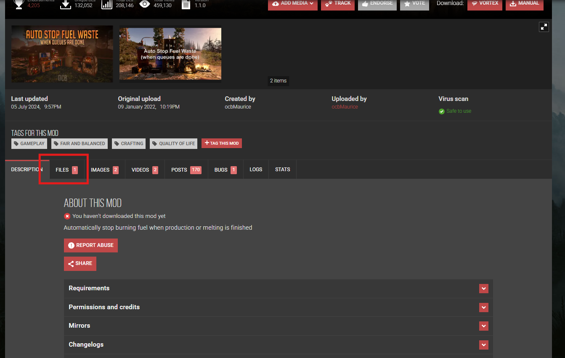Click the total downloads value '208,146'

click(x=125, y=5)
